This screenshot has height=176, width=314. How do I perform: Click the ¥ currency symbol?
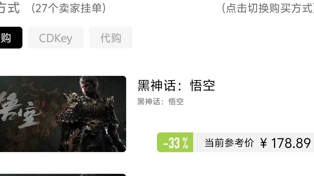[264, 143]
